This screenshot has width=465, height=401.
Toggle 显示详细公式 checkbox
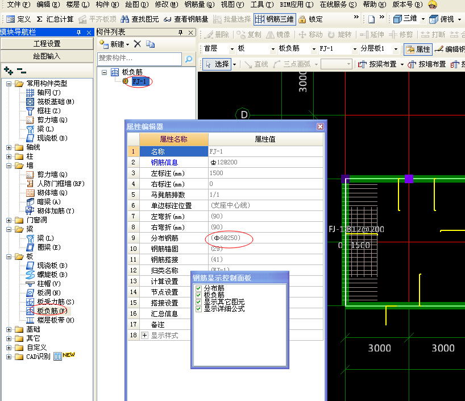[198, 309]
